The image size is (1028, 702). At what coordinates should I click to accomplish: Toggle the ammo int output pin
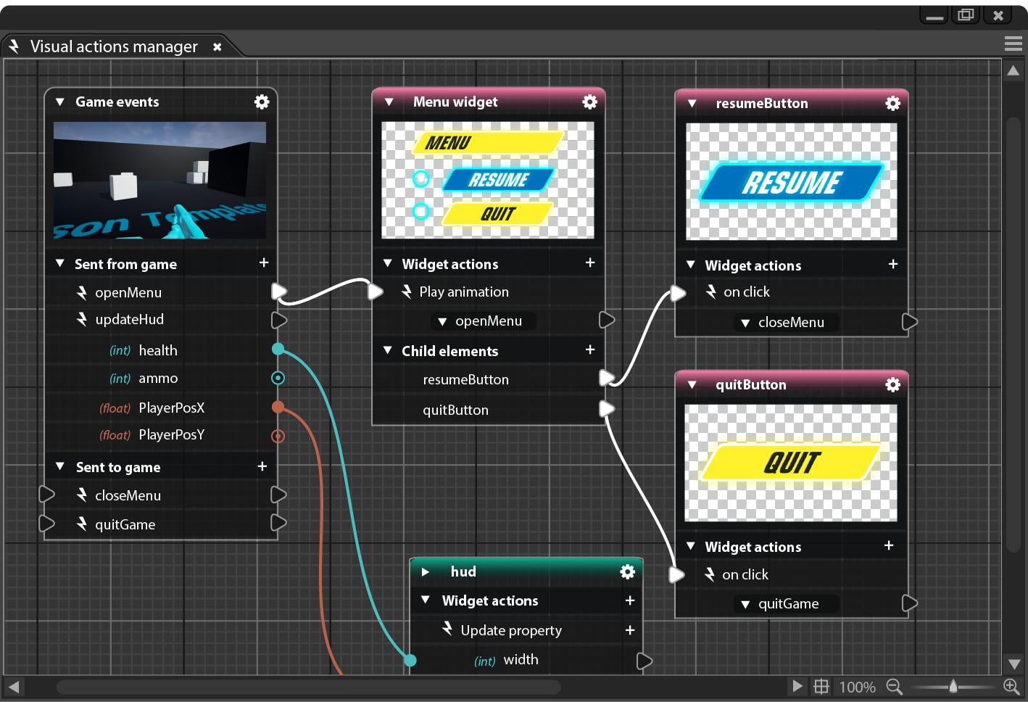(x=278, y=378)
